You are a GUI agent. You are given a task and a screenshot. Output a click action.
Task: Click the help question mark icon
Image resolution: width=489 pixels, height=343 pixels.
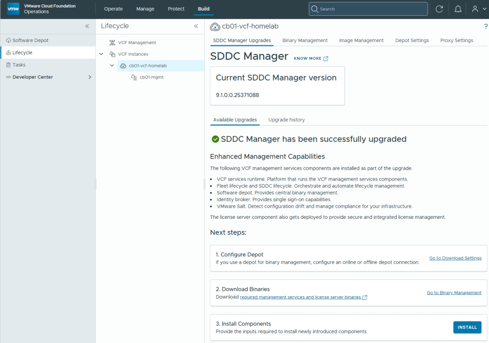tap(486, 26)
